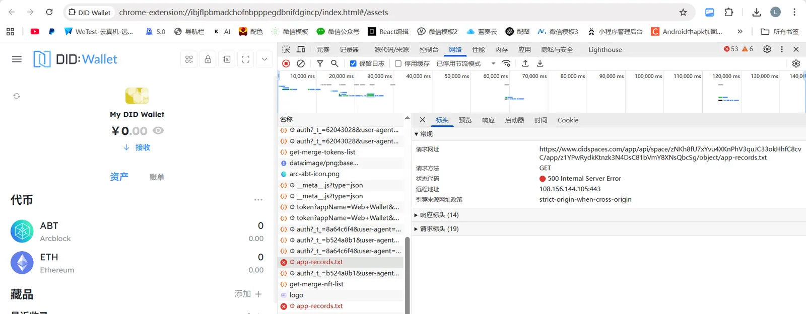Stop recording network log button
806x314 pixels.
(x=286, y=63)
